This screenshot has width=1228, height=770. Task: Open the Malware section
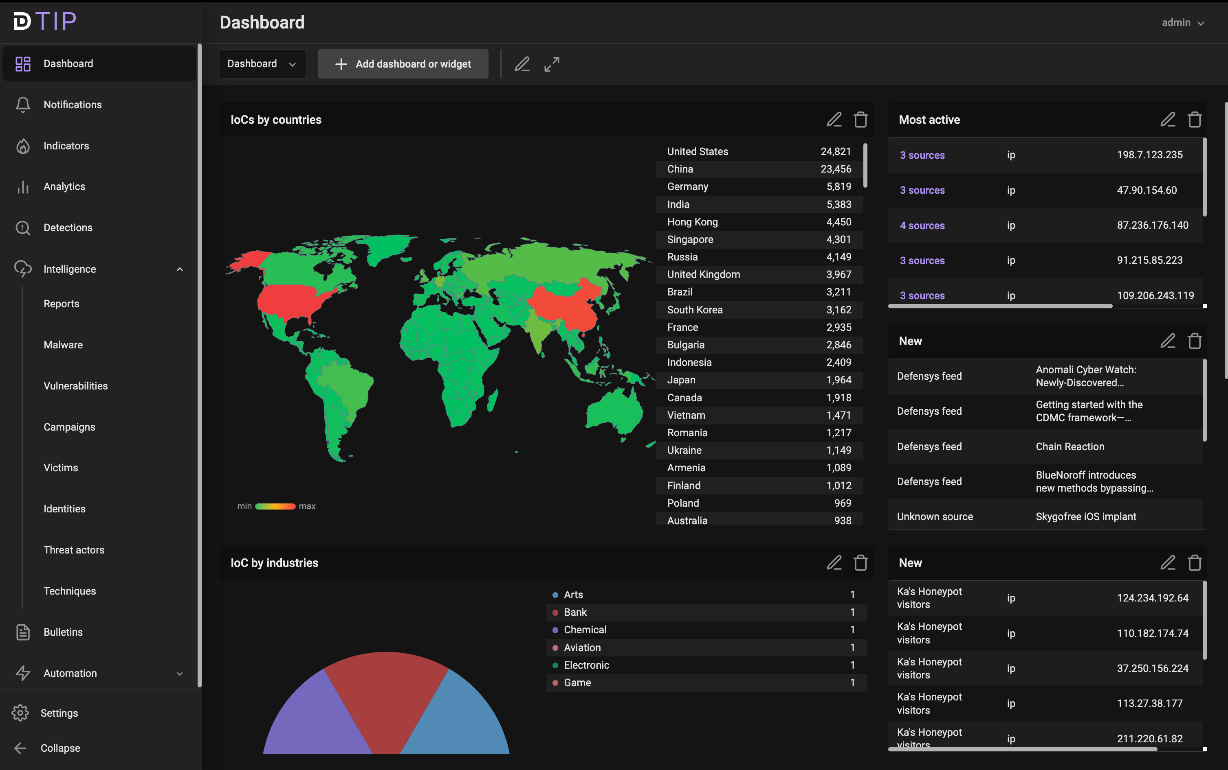coord(63,345)
